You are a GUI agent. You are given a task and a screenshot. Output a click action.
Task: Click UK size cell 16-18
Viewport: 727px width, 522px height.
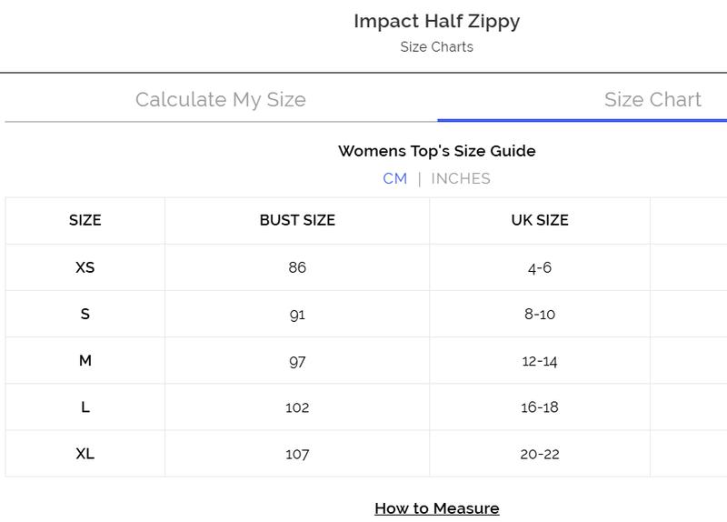click(x=539, y=407)
